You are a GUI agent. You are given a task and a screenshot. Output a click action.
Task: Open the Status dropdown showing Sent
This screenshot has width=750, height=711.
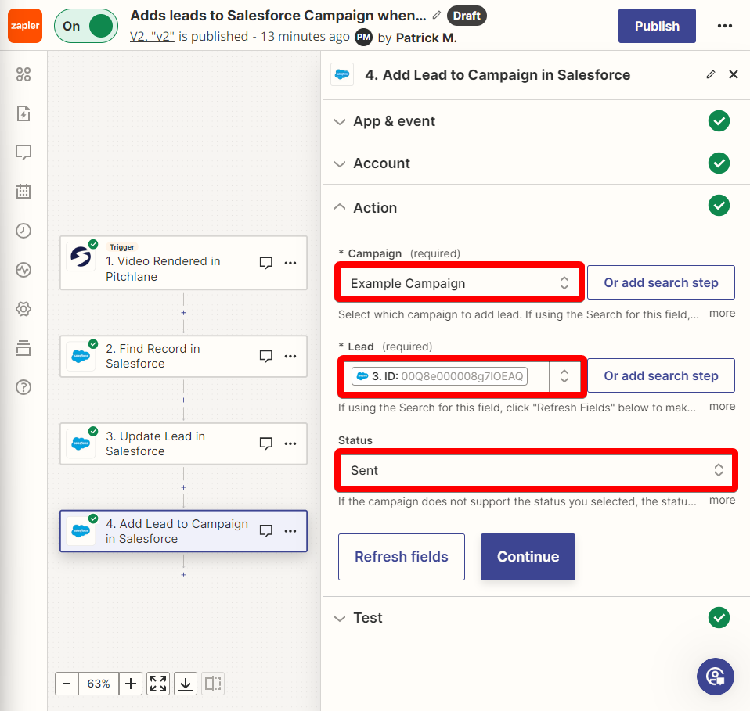click(x=536, y=470)
